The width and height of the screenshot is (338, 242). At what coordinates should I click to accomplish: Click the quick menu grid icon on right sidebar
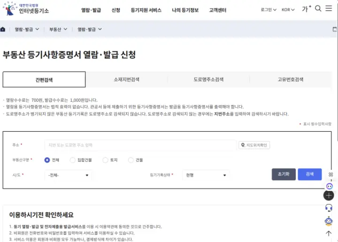(330, 174)
